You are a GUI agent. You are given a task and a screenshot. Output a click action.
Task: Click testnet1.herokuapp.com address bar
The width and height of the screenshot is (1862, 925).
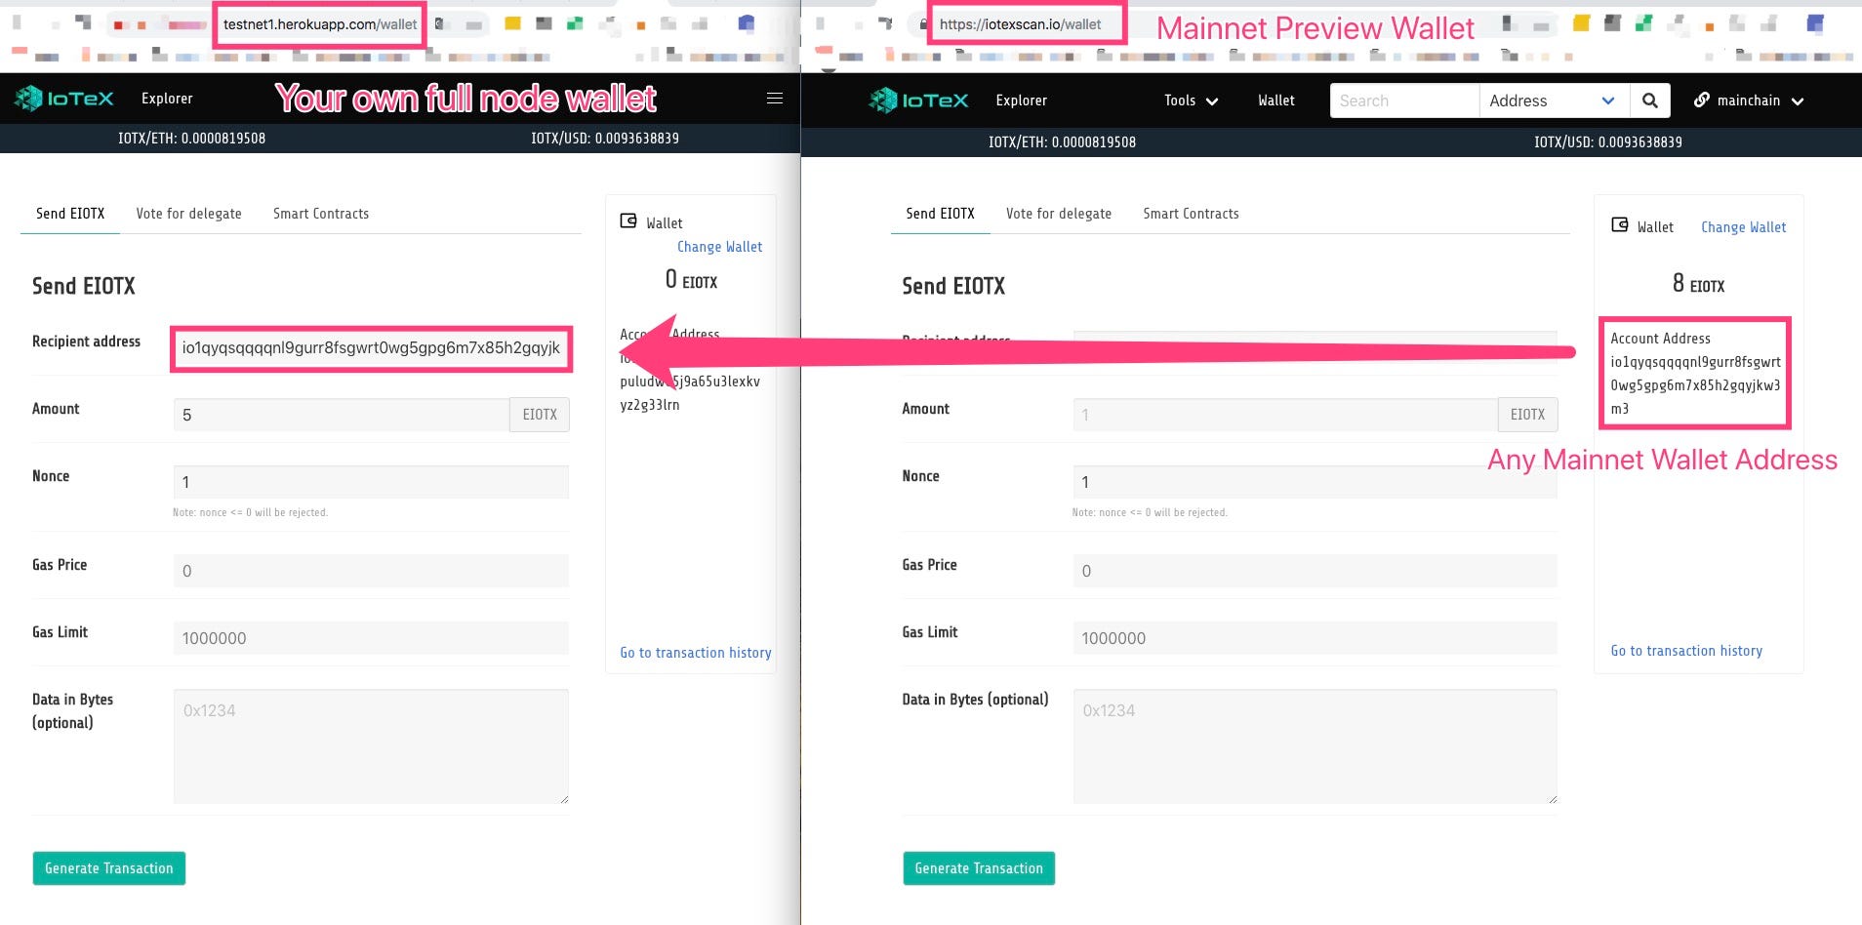[320, 24]
